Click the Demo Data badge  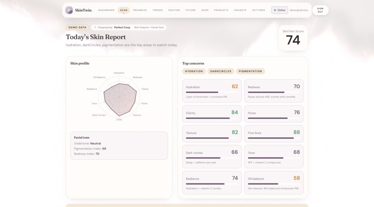(x=77, y=27)
